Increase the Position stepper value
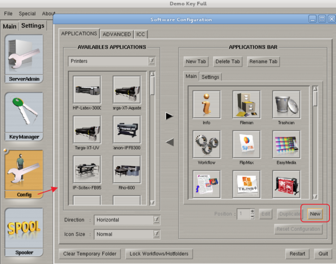This screenshot has height=264, width=336. click(x=252, y=211)
